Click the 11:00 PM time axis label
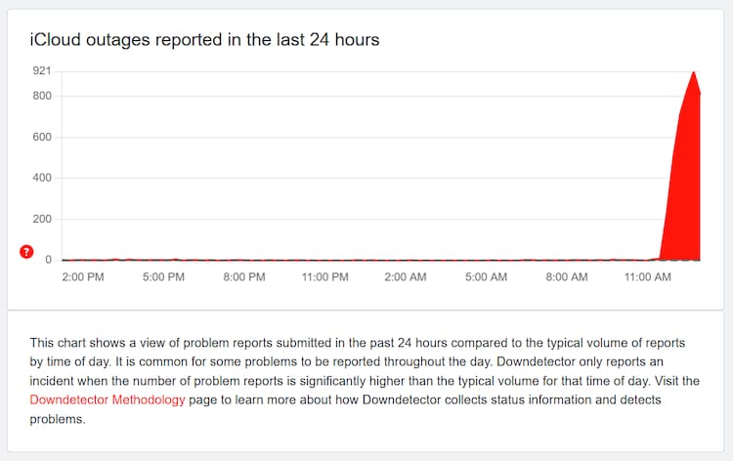This screenshot has width=733, height=461. pyautogui.click(x=324, y=278)
